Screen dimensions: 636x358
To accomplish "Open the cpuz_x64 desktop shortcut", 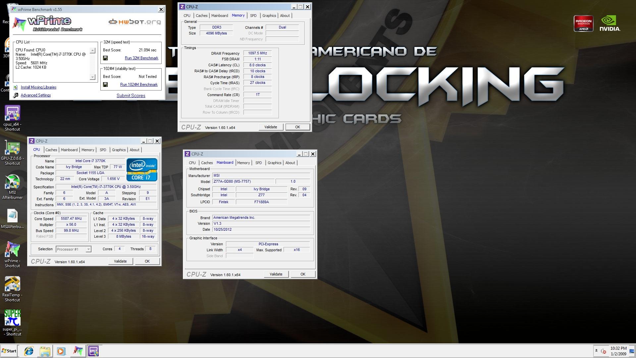I will pos(12,118).
